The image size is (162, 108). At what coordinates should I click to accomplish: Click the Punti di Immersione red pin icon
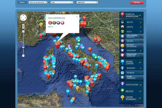point(122,15)
